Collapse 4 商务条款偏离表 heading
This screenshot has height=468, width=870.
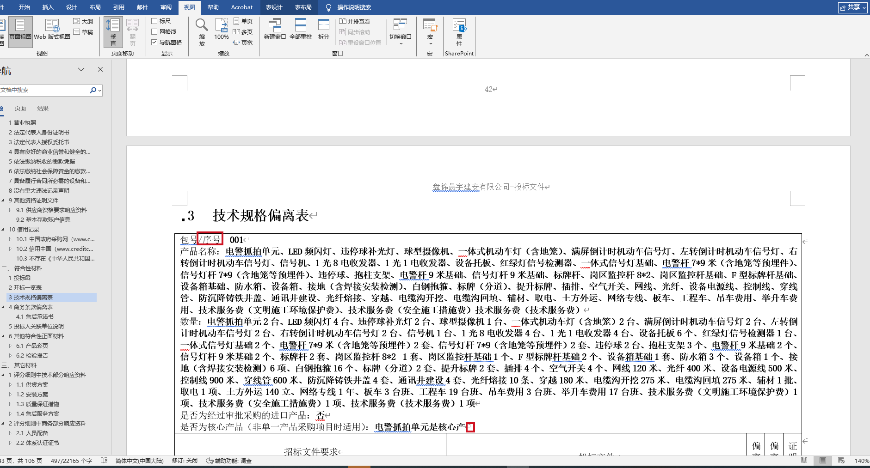pyautogui.click(x=3, y=307)
